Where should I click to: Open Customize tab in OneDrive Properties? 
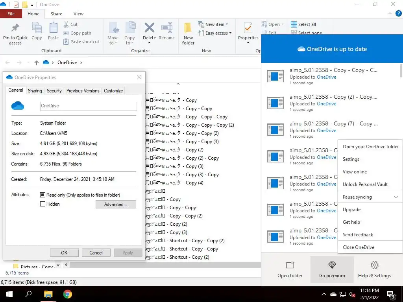coord(113,91)
